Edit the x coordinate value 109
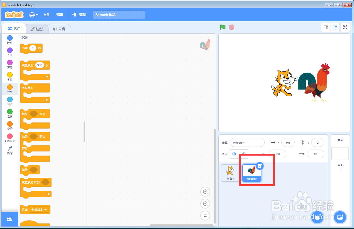The image size is (354, 229). point(288,142)
